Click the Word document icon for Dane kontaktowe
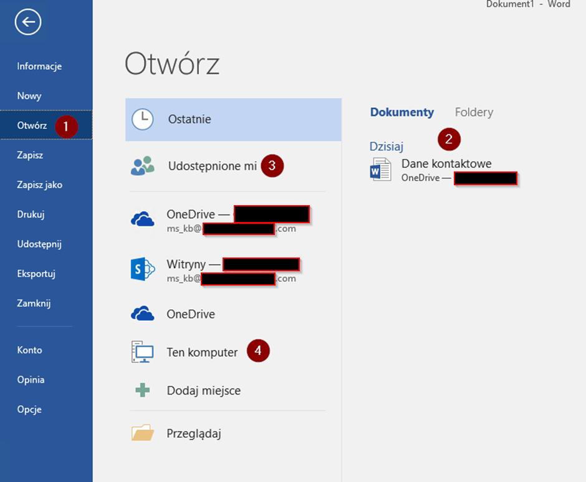 click(x=380, y=170)
